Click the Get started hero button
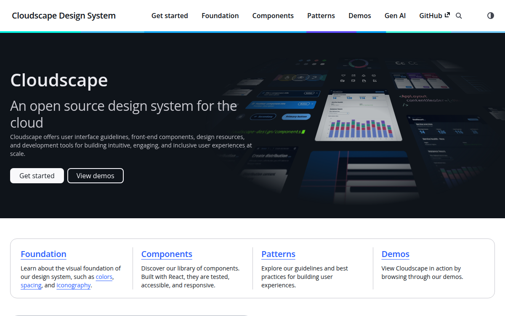 click(37, 176)
